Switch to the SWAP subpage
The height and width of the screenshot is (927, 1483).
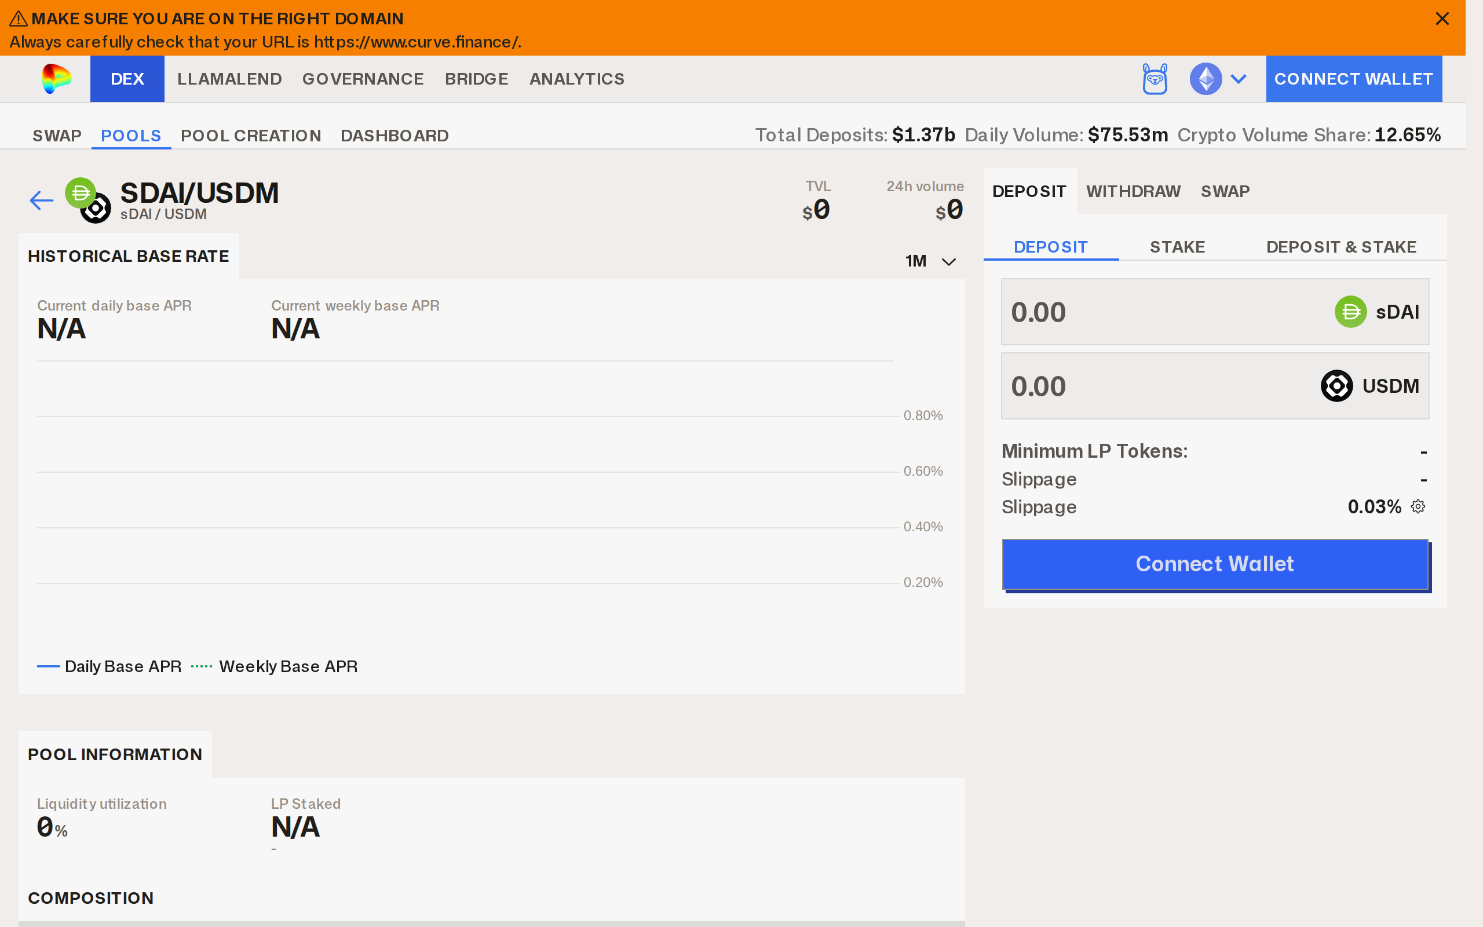click(57, 136)
